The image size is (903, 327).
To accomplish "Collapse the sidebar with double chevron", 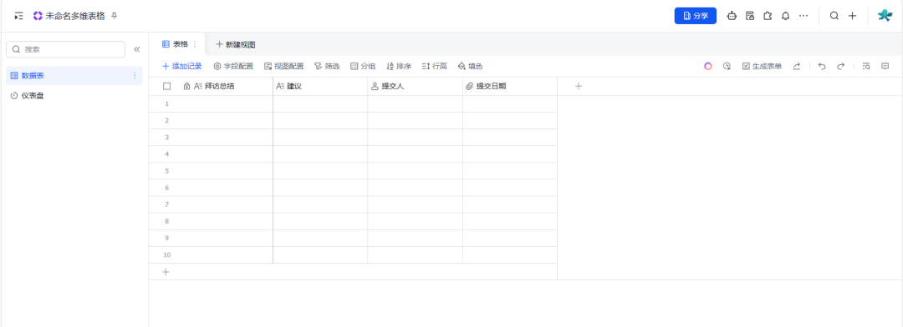I will click(137, 49).
